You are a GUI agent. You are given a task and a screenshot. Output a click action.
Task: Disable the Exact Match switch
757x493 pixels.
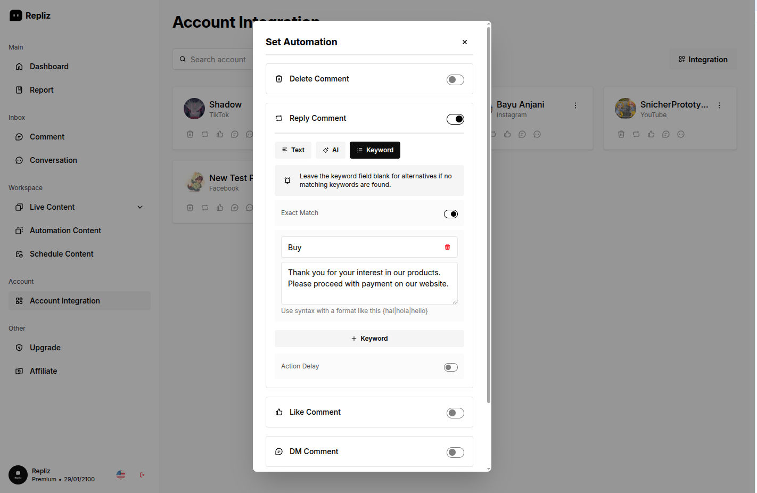450,214
